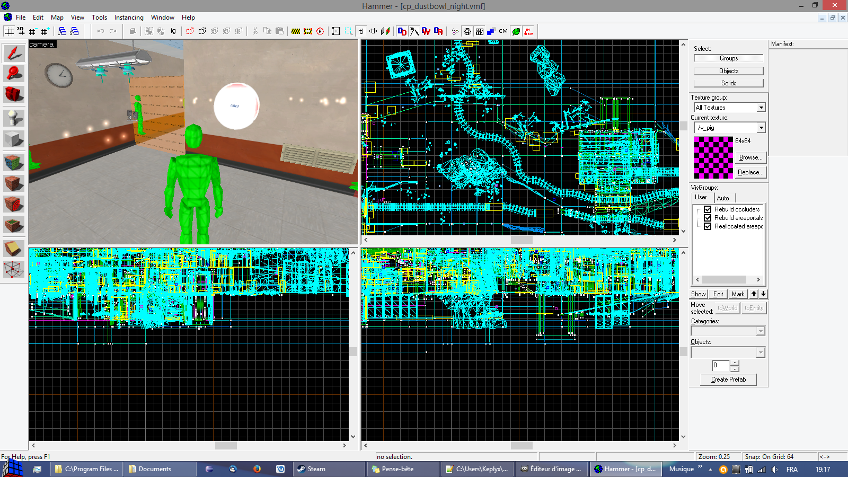Viewport: 848px width, 477px height.
Task: Click the Solids selection mode button
Action: tap(729, 83)
